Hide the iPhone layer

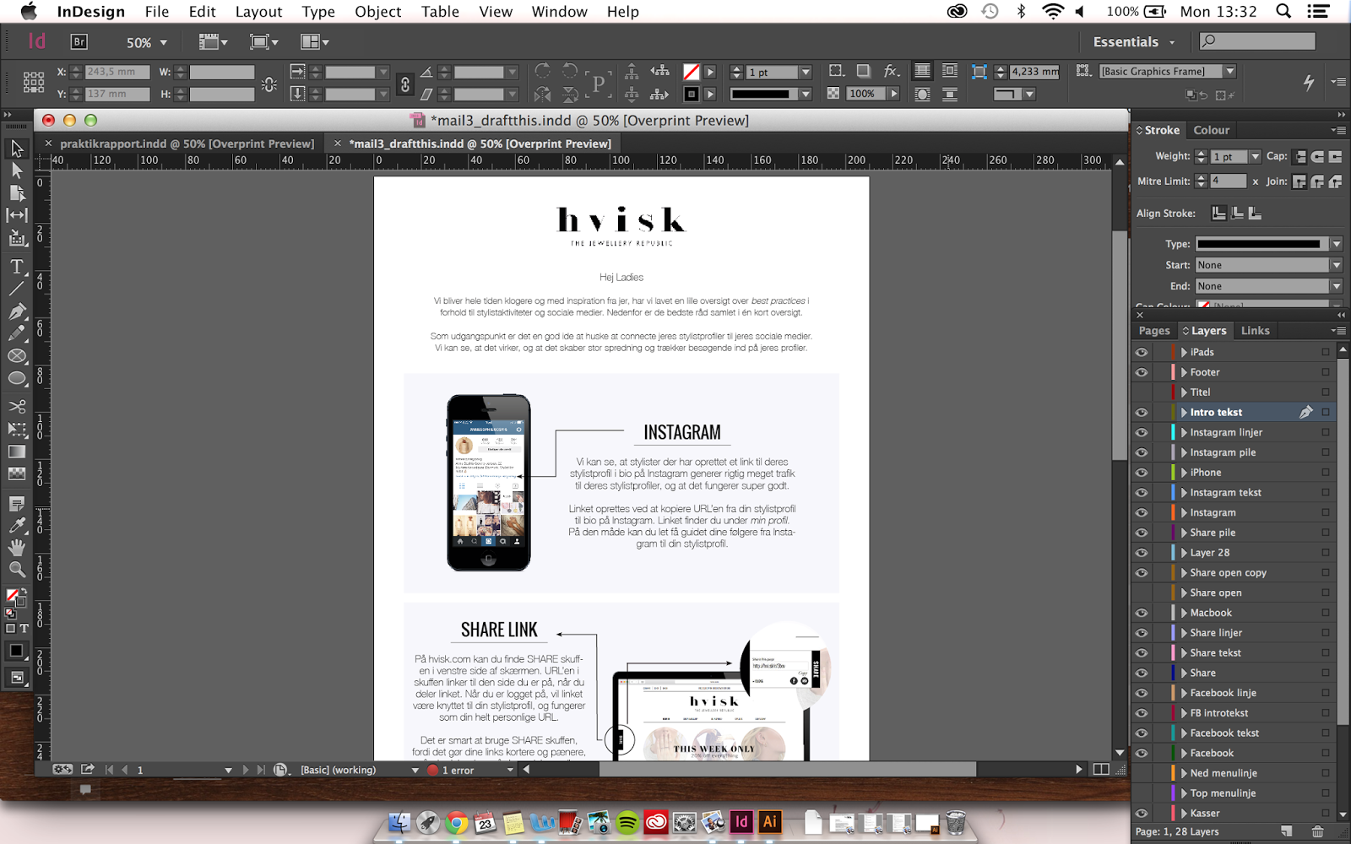tap(1142, 473)
